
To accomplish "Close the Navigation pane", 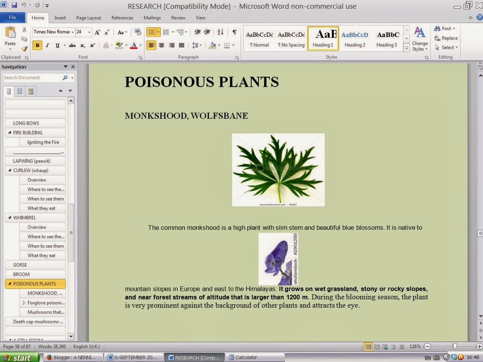I will [73, 67].
